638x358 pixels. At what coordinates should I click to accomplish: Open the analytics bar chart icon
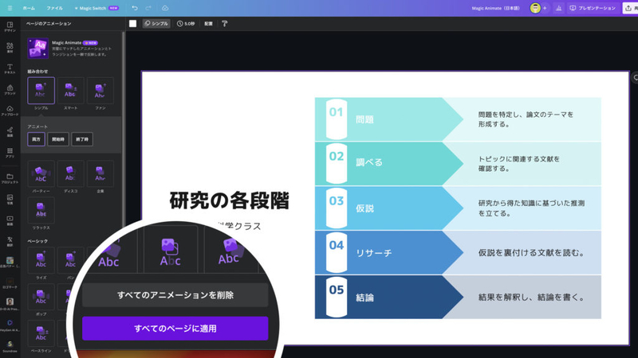pos(559,8)
